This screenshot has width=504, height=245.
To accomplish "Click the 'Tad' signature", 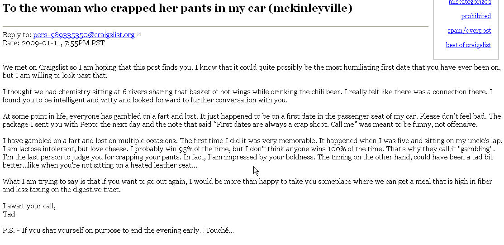I will [9, 214].
